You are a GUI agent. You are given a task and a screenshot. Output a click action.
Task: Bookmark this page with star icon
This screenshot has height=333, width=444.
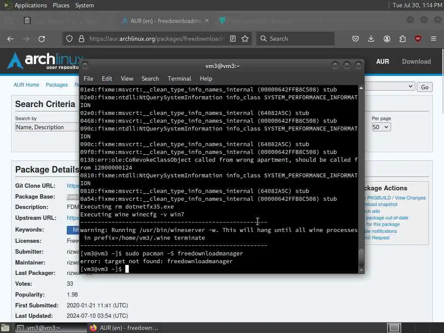click(245, 39)
